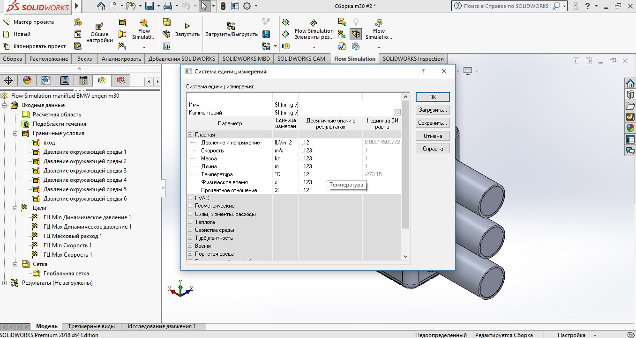Expand the Результаты (Не загружены) node
The width and height of the screenshot is (636, 338).
point(5,283)
